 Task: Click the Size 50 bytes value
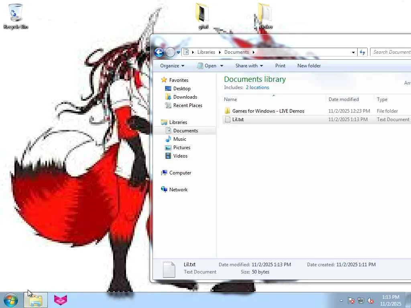[260, 272]
